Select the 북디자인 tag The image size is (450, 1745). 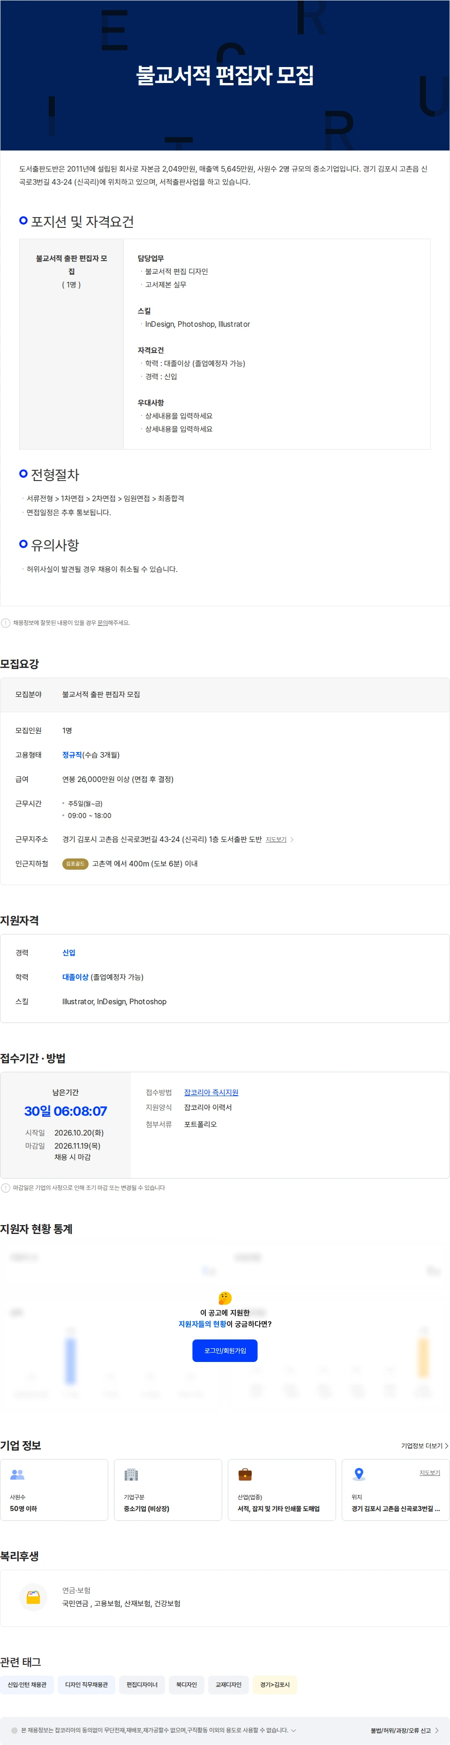tap(187, 1685)
